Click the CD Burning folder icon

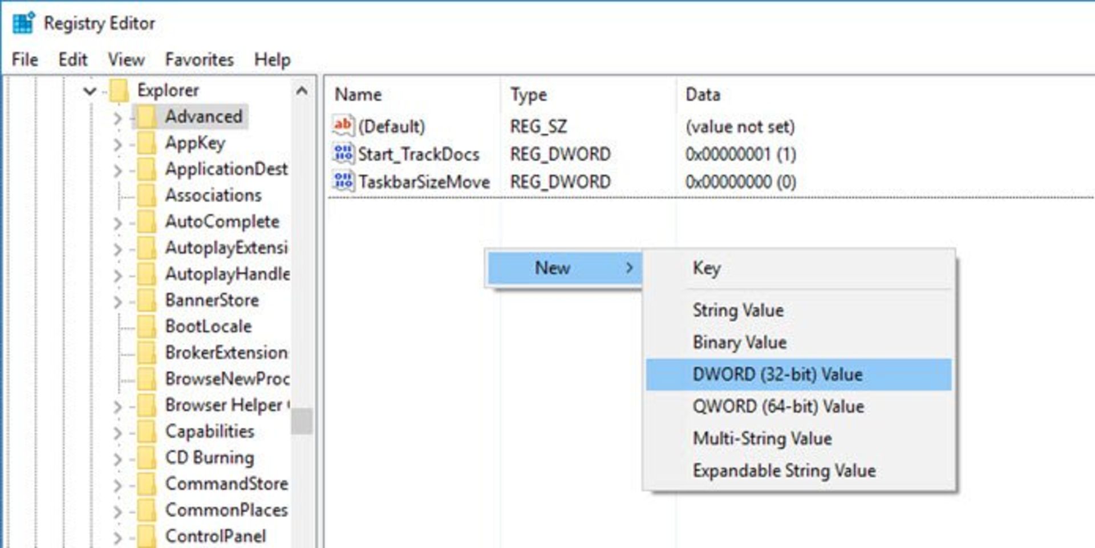(147, 457)
